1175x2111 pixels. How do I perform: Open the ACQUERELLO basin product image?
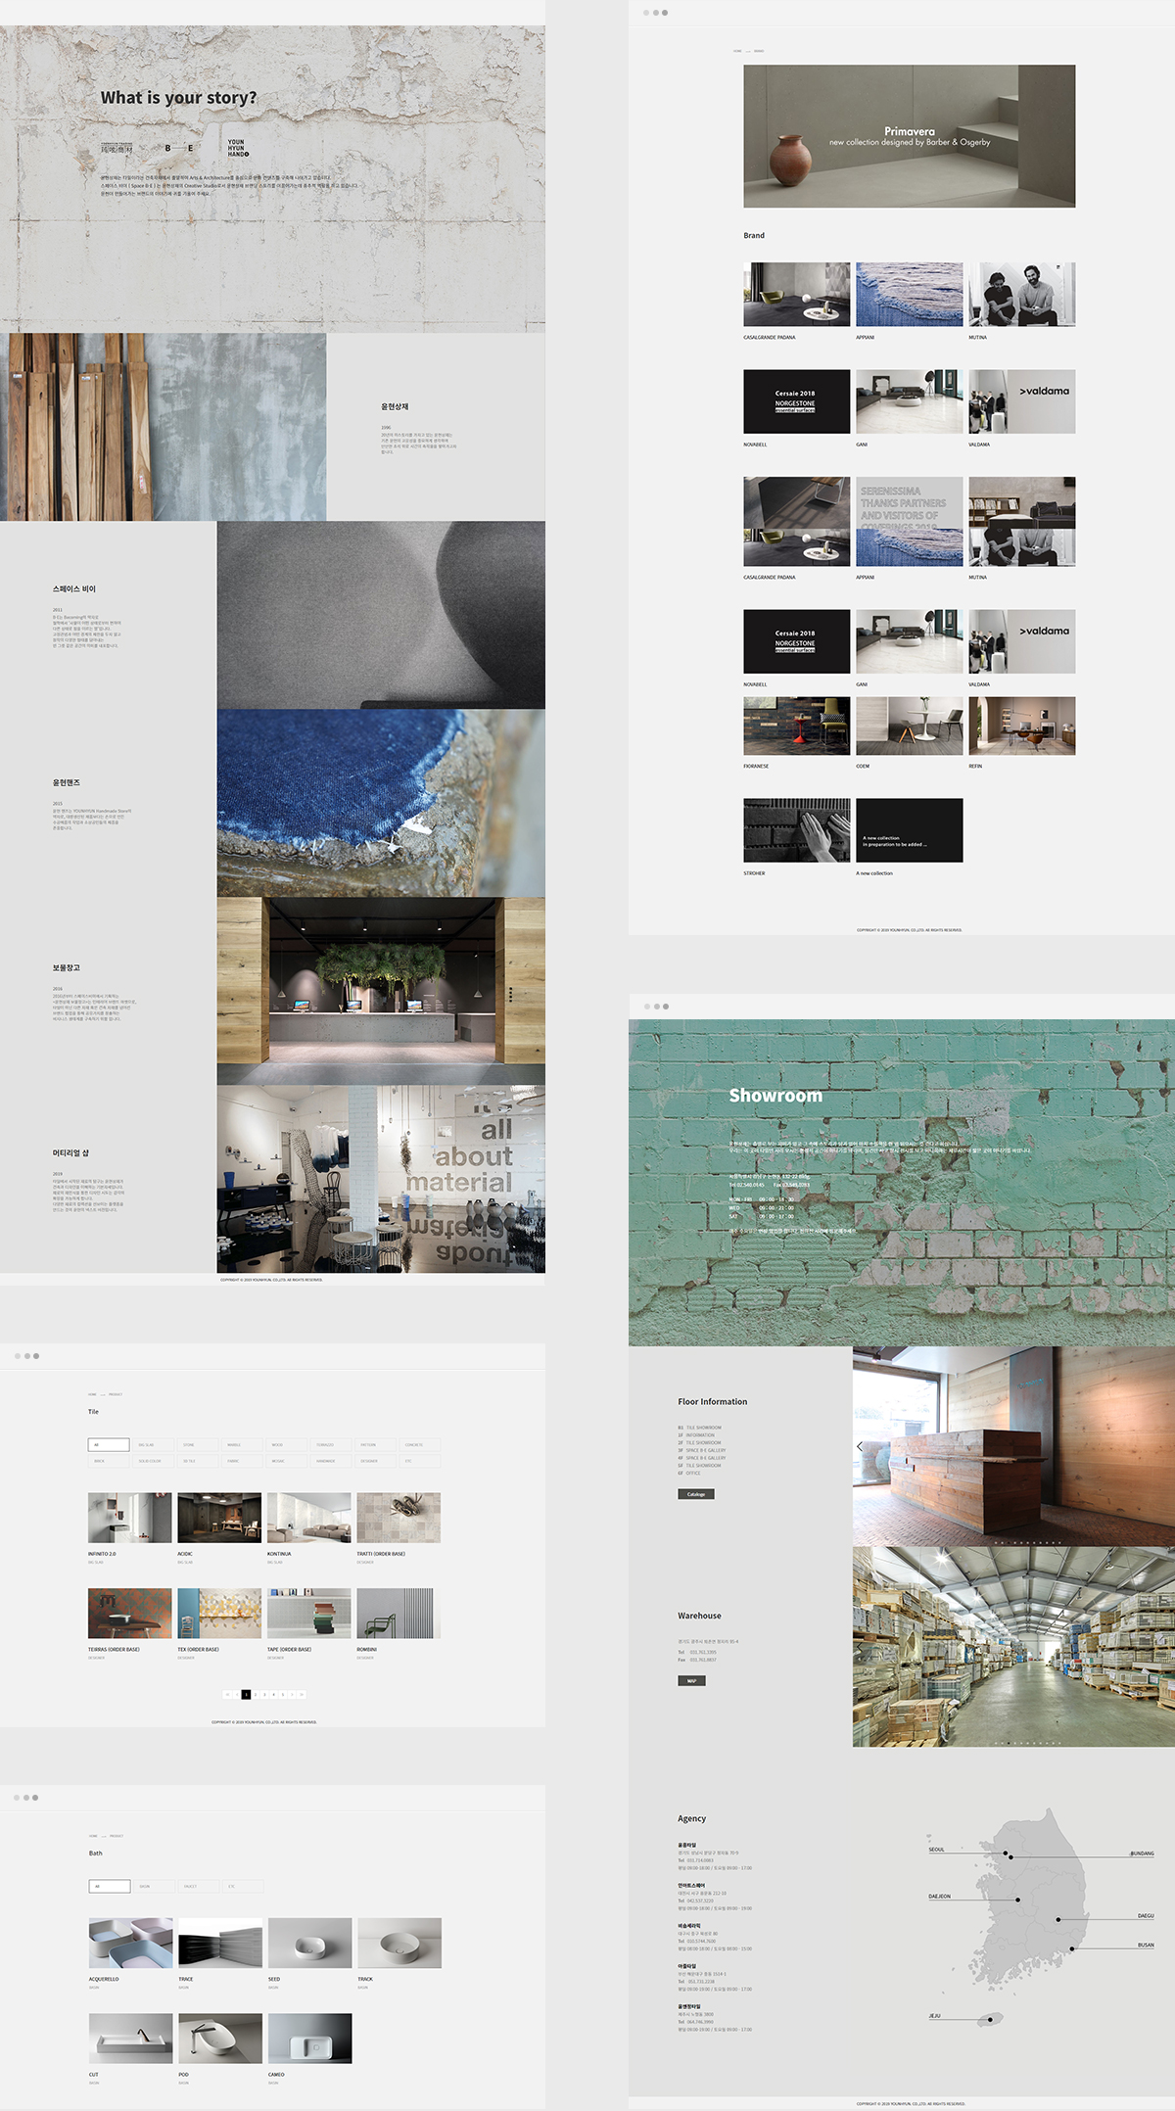tap(130, 1943)
